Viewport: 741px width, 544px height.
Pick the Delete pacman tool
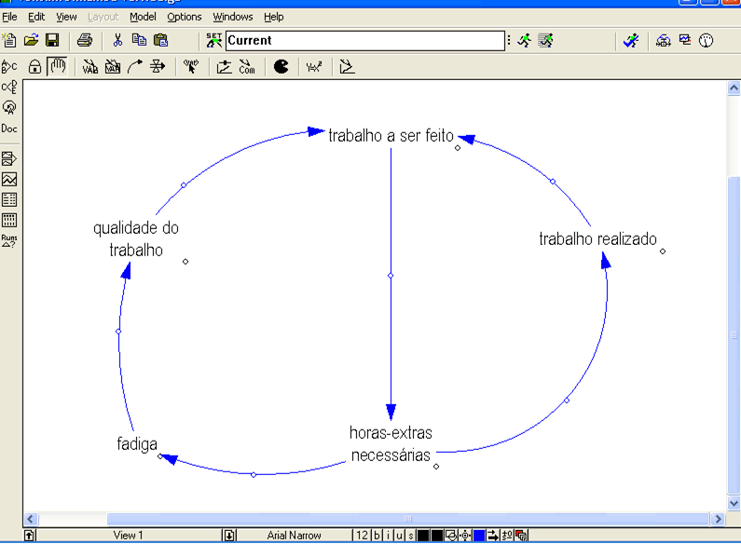click(x=281, y=66)
